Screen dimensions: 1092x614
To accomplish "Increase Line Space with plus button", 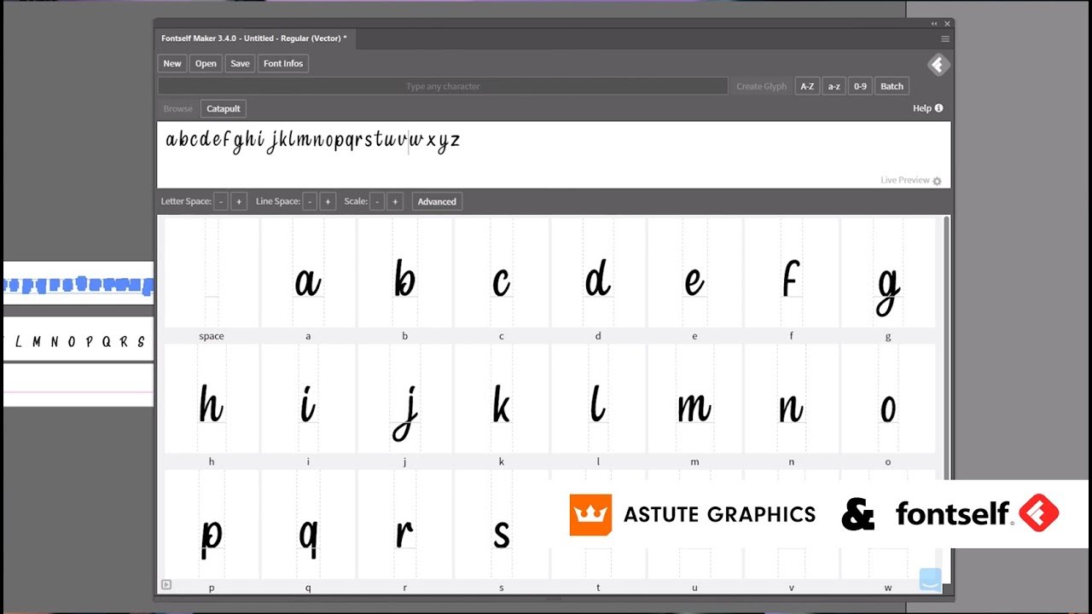I will pos(327,201).
